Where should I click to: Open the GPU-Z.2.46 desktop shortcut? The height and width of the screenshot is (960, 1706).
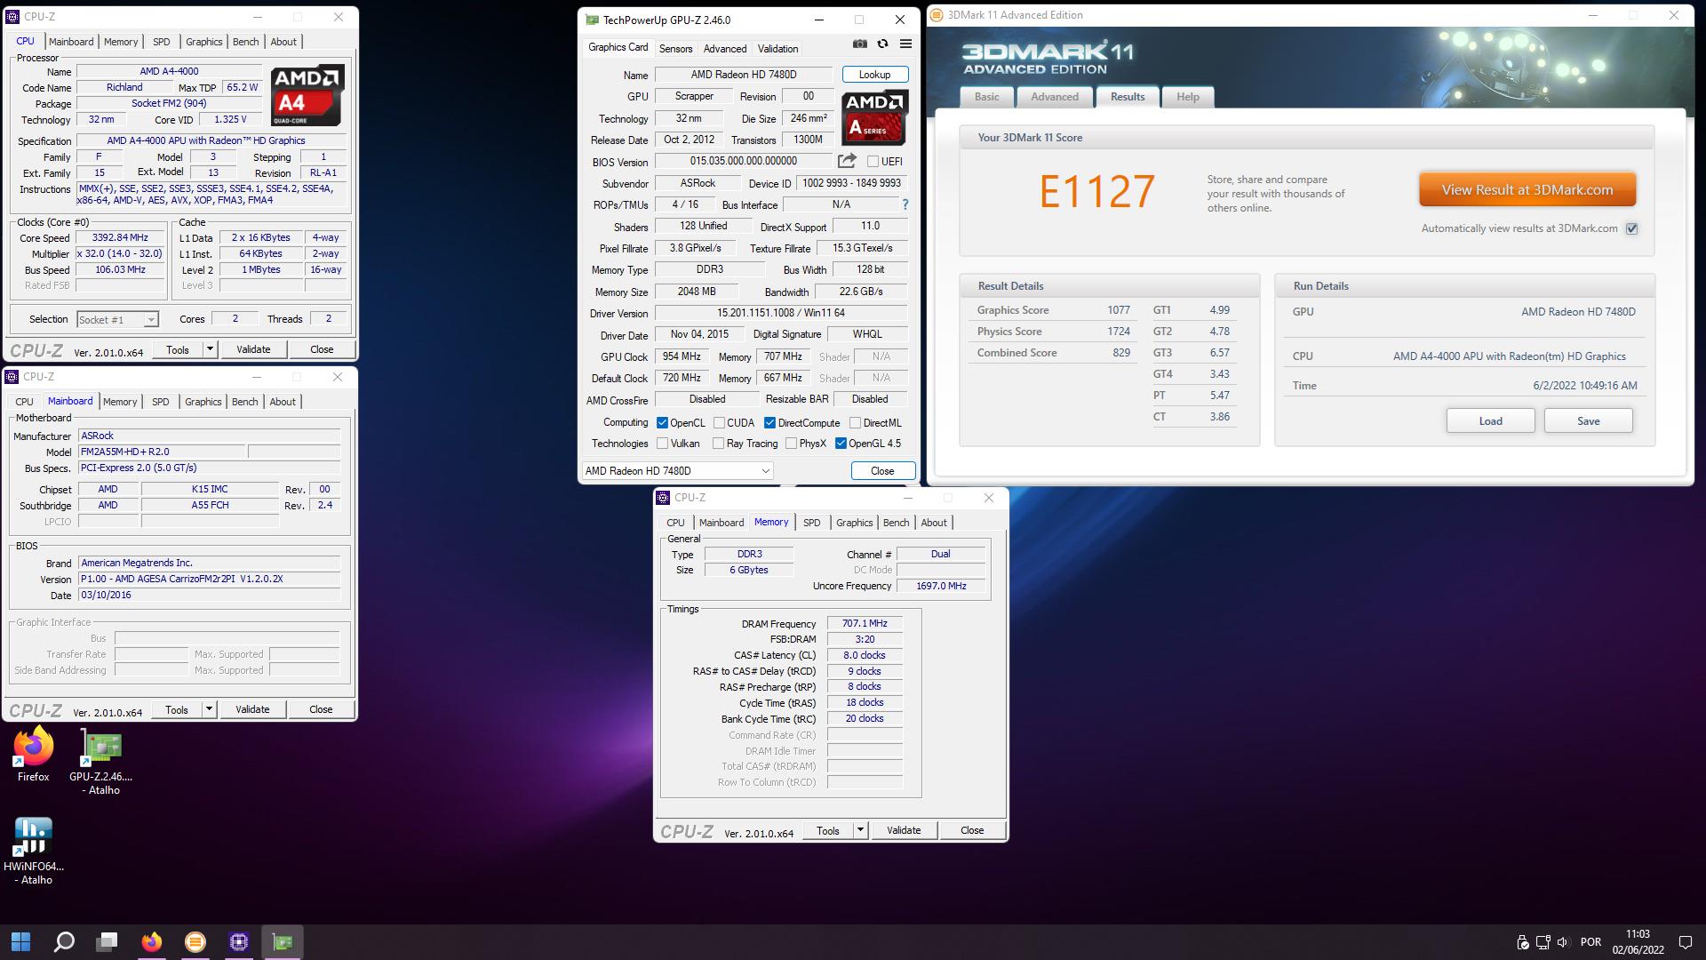(x=101, y=761)
